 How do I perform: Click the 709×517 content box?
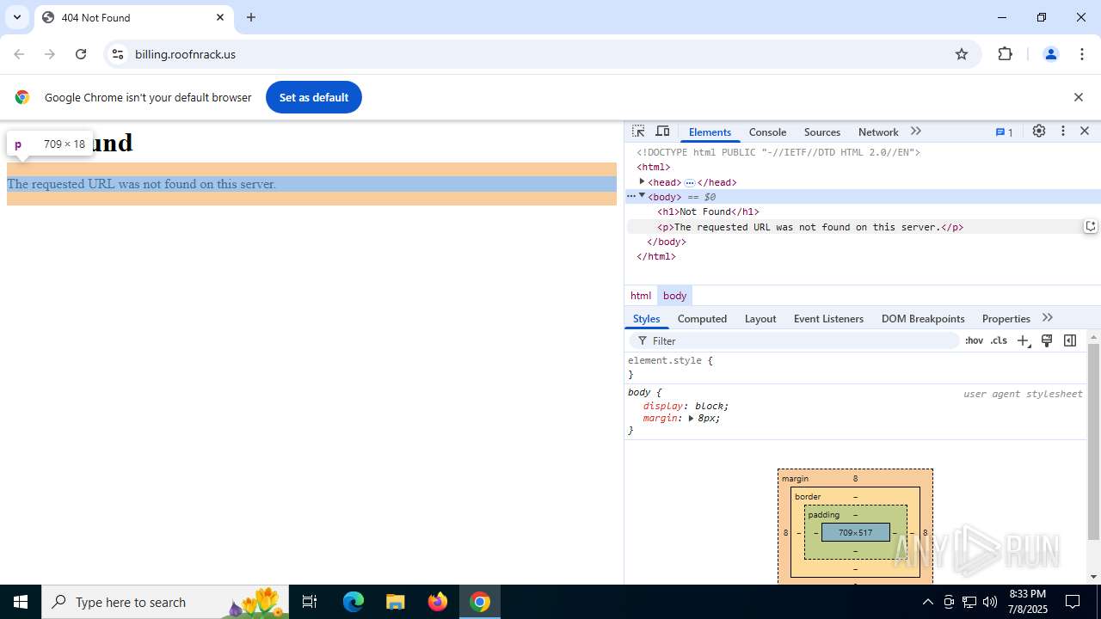[x=855, y=533]
